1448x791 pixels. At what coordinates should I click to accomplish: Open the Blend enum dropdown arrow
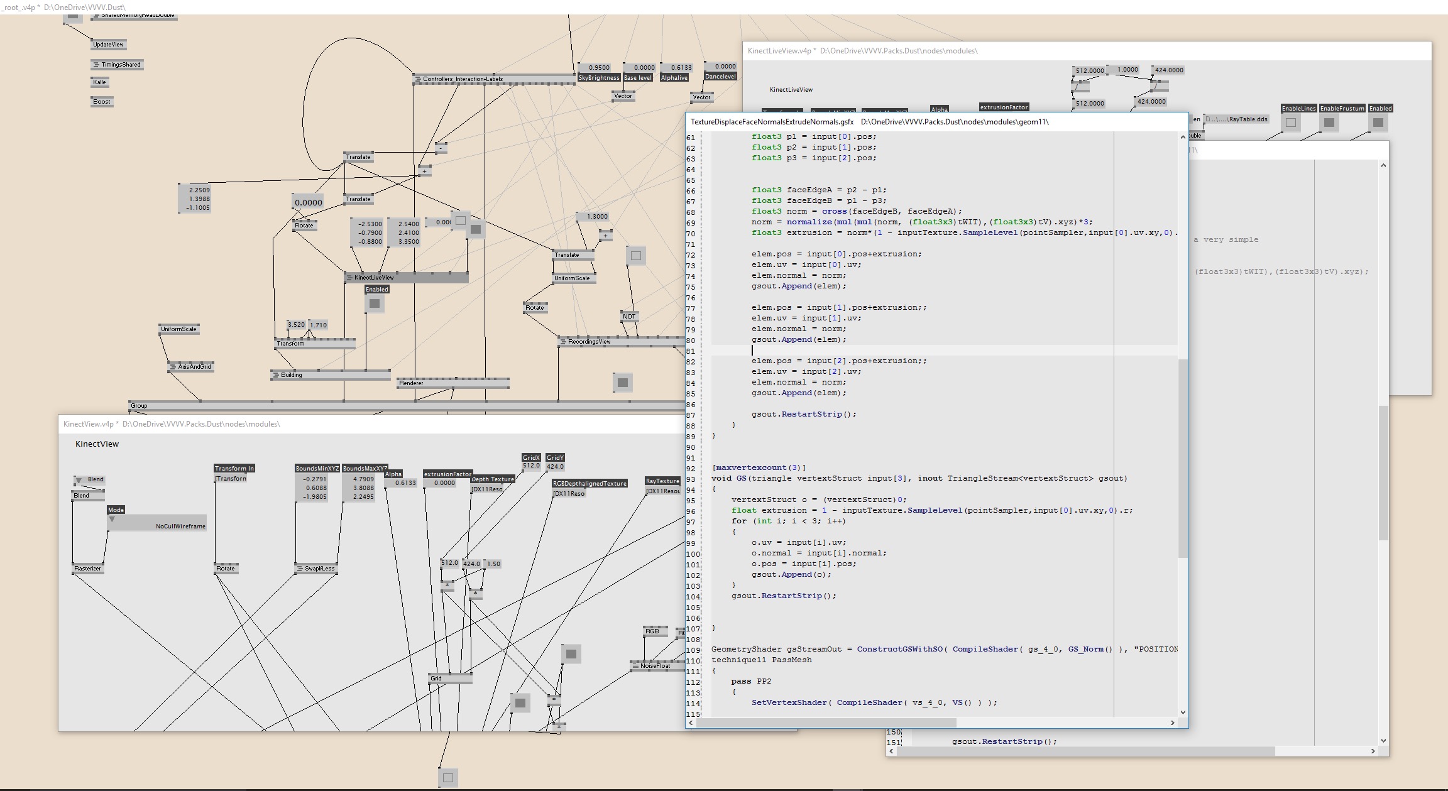79,480
